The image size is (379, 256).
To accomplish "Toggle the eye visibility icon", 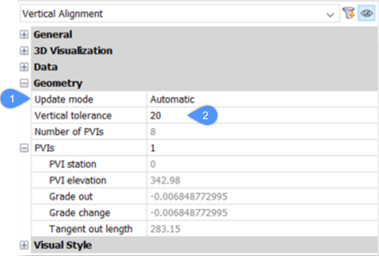I will [366, 14].
